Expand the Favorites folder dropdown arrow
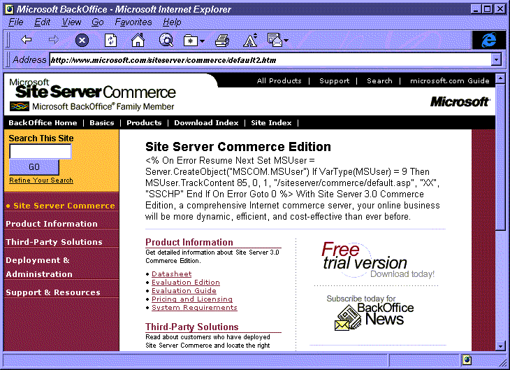 (x=203, y=41)
